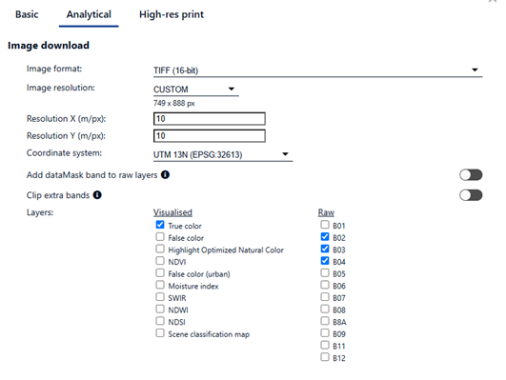Focus the Resolution Y input field
This screenshot has width=506, height=380.
coord(210,136)
